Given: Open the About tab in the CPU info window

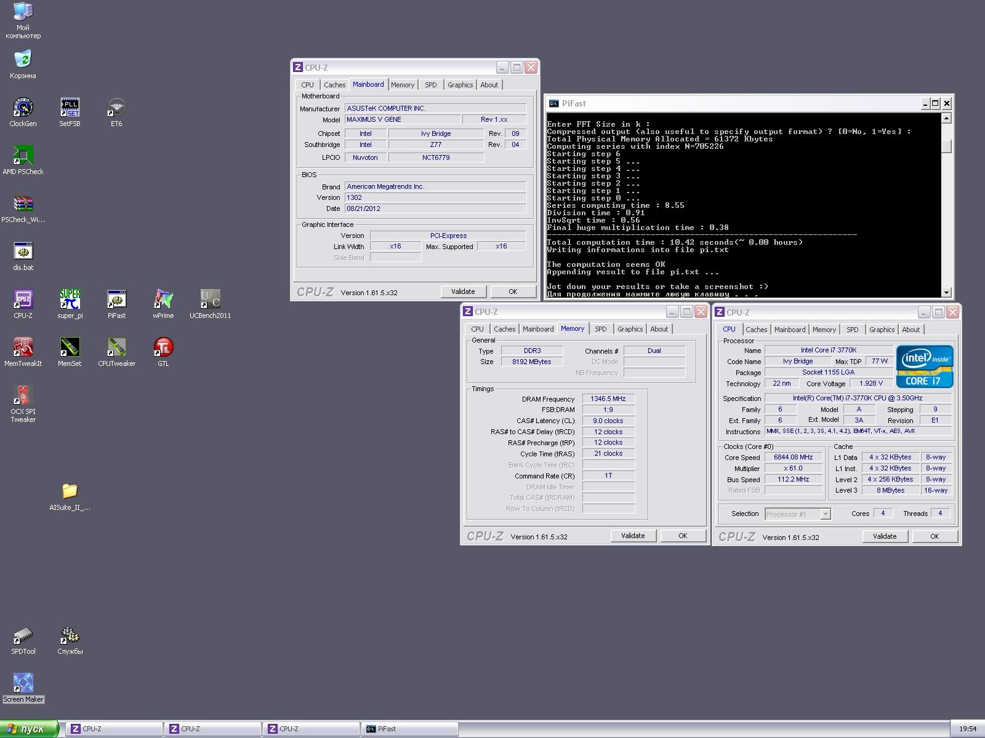Looking at the screenshot, I should (911, 330).
